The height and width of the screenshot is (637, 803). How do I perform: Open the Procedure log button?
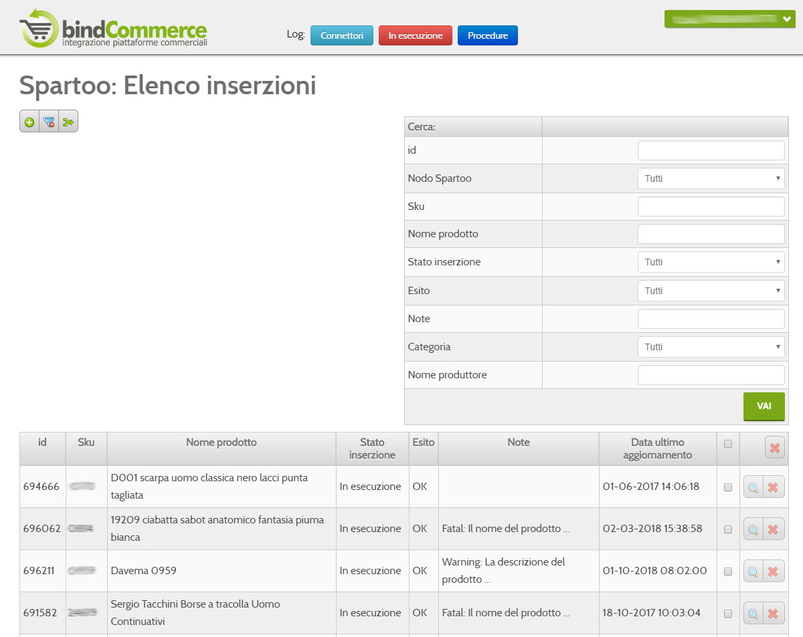click(488, 35)
